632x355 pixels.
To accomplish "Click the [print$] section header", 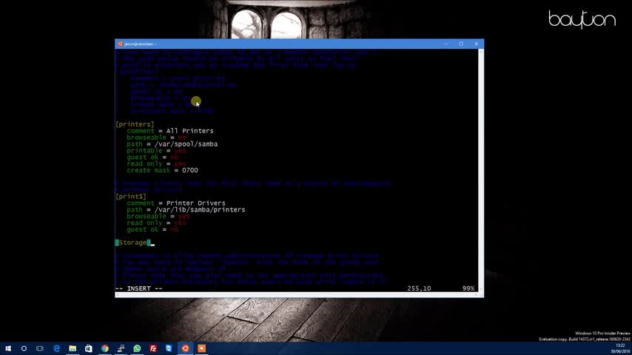I will (x=131, y=197).
